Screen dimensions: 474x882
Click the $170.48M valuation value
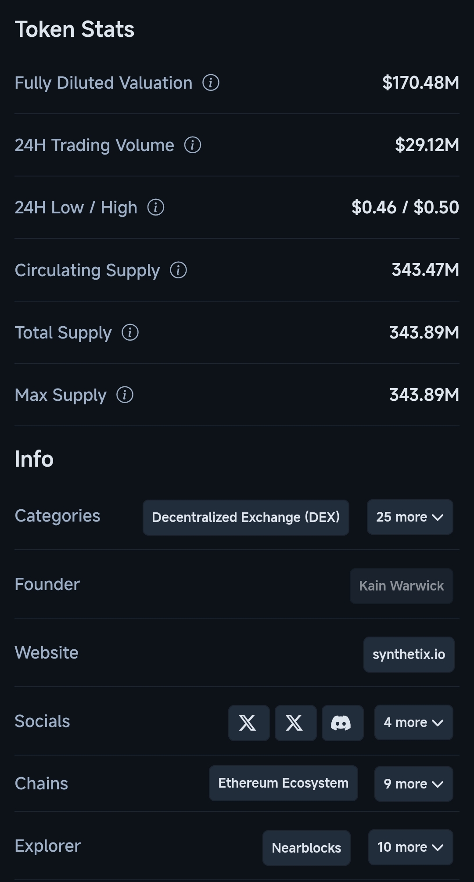(x=420, y=83)
